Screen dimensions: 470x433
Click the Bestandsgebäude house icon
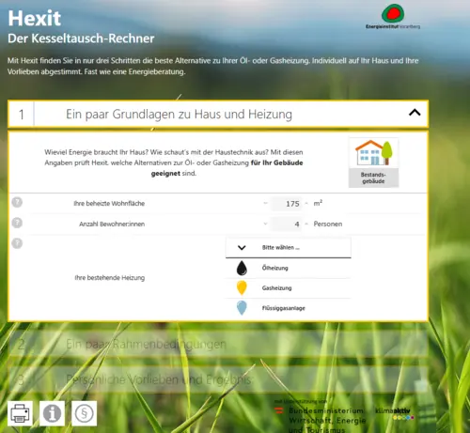(373, 162)
